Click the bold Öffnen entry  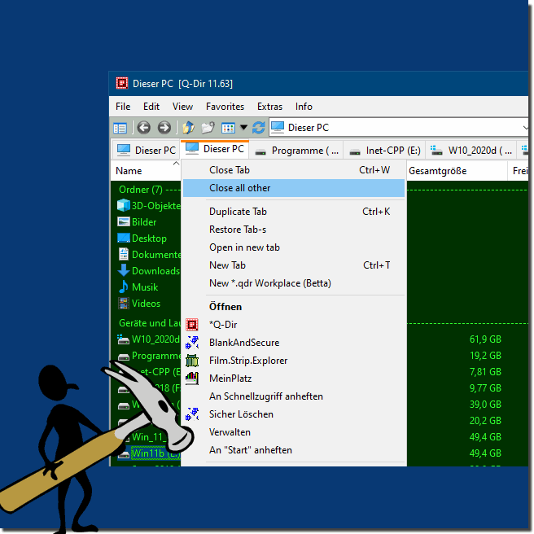point(294,307)
